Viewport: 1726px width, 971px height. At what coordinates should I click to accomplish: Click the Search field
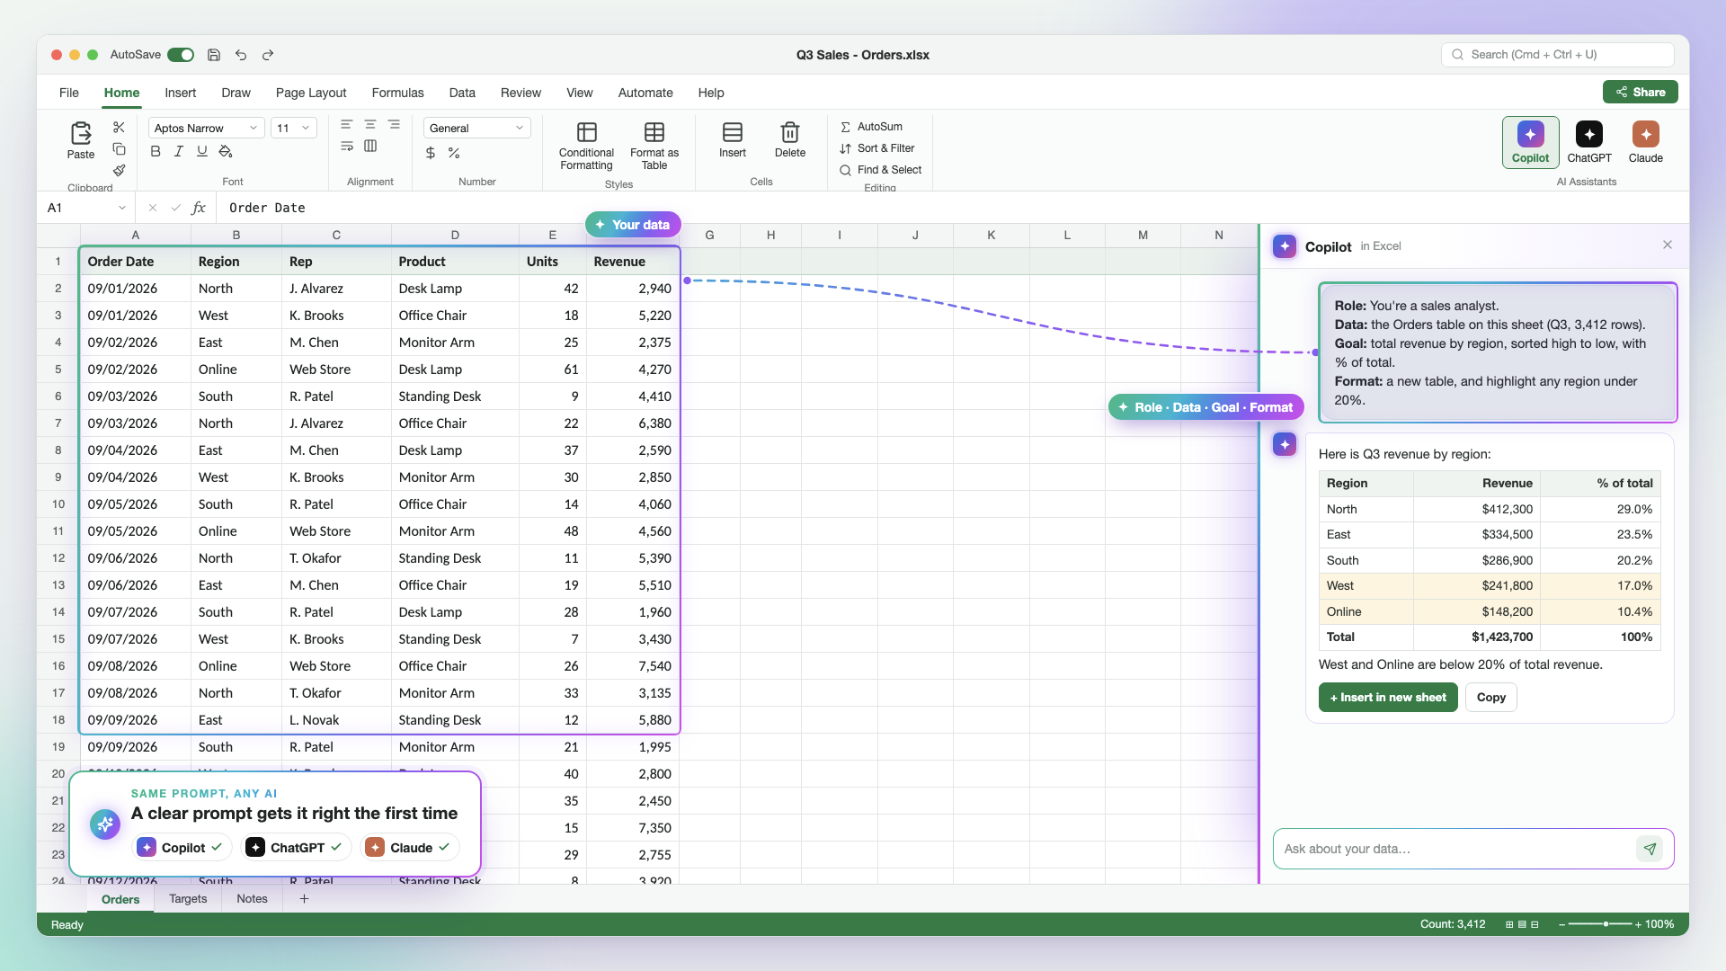[x=1557, y=55]
